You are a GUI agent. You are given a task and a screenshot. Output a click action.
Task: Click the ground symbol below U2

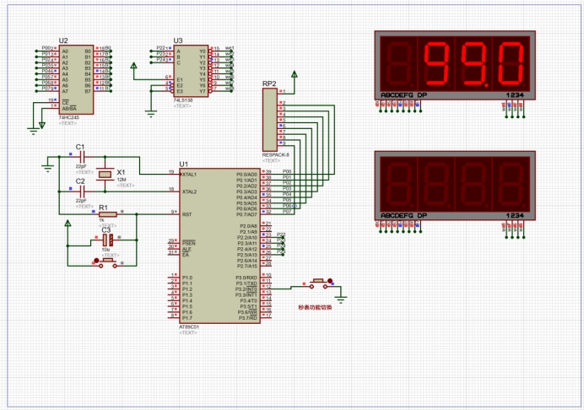[x=34, y=128]
